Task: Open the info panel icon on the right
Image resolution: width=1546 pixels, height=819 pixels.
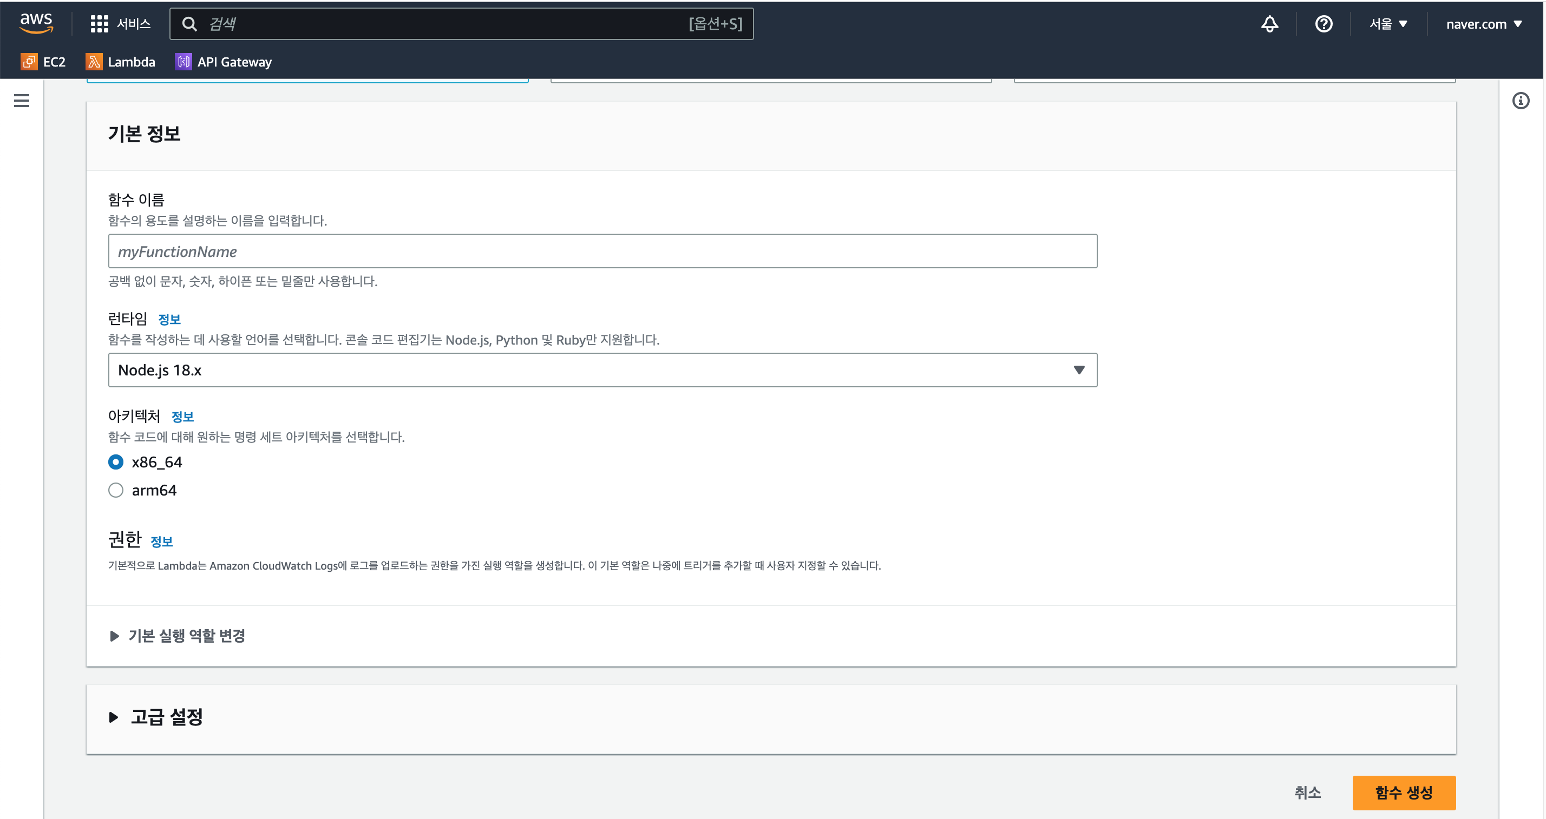Action: pos(1520,101)
